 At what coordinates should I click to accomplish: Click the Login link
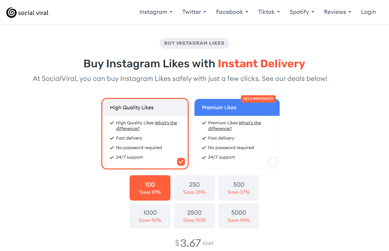368,12
